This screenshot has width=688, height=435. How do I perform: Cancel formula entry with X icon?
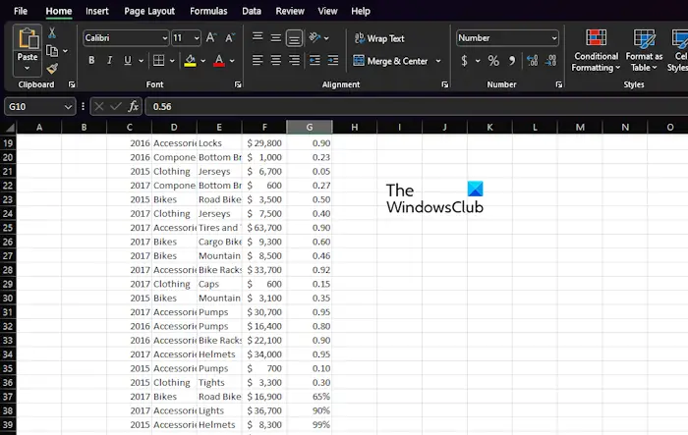point(99,106)
